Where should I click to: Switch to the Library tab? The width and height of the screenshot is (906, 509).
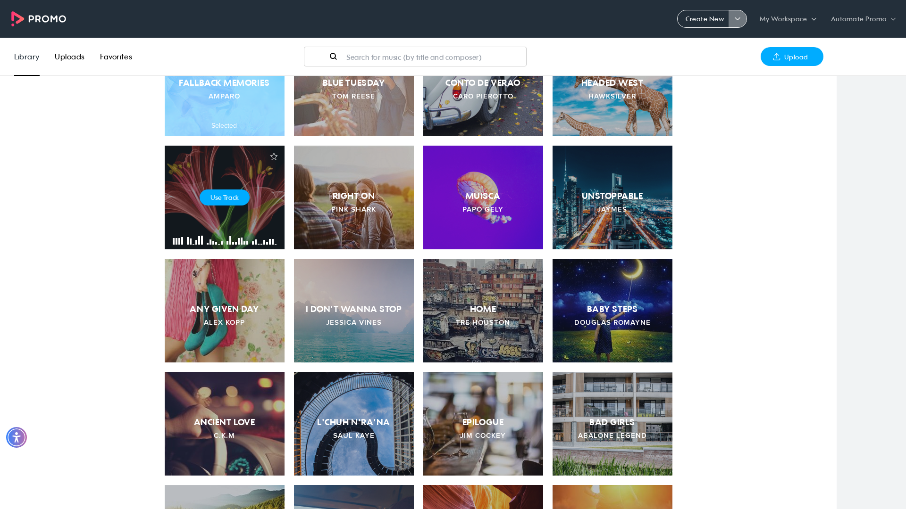click(x=27, y=57)
